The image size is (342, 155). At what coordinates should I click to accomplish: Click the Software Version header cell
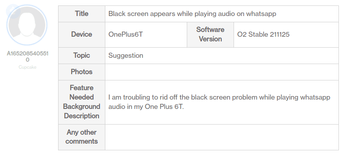point(210,34)
